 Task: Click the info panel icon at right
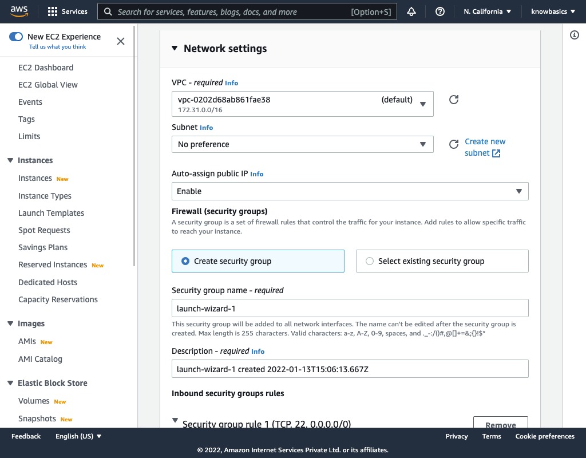575,35
